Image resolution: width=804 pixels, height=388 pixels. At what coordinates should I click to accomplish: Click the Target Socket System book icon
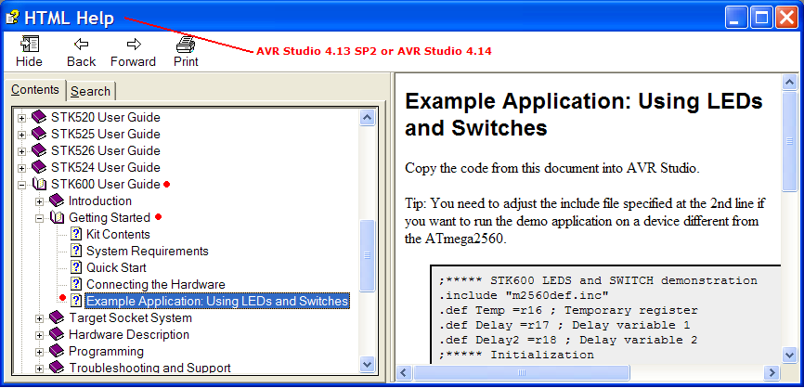tap(57, 317)
